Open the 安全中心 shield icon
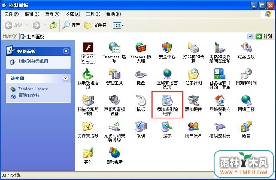Viewport: 276px width, 180px height. 167,47
